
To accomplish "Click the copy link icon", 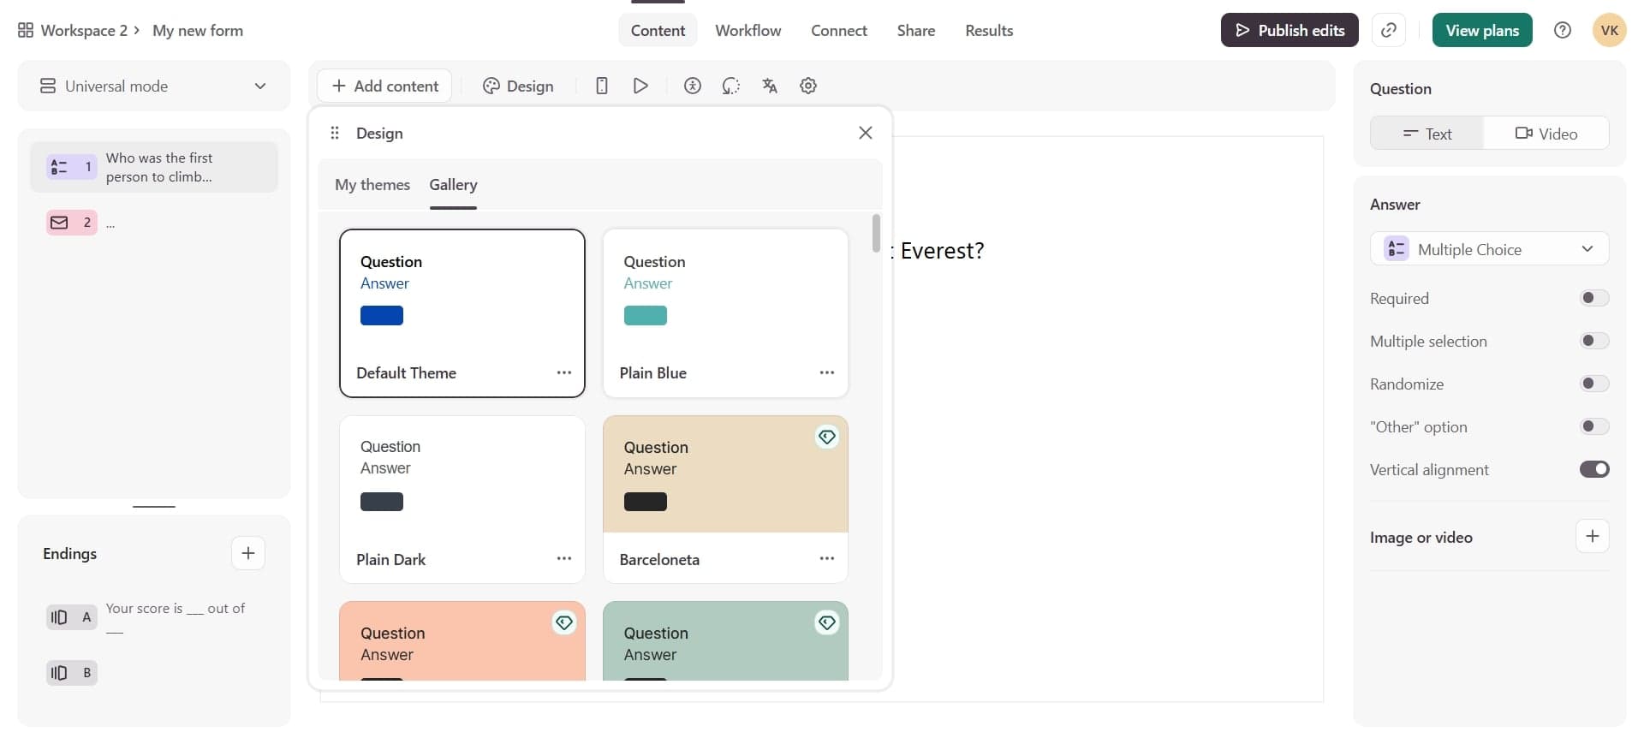I will (1389, 30).
